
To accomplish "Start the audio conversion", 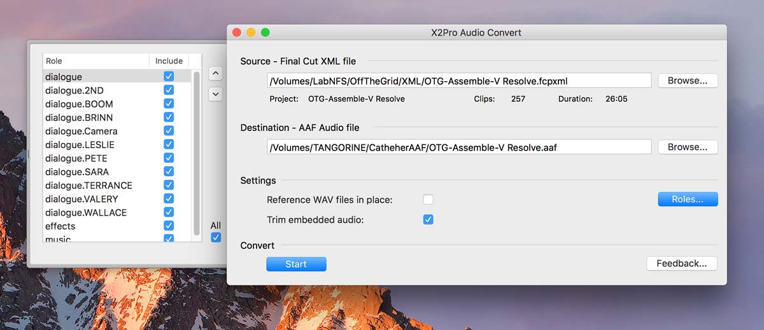I will pyautogui.click(x=296, y=264).
